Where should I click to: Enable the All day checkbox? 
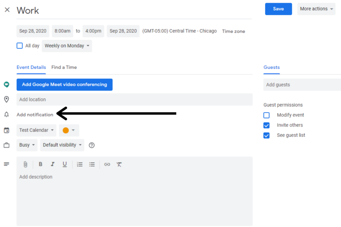[20, 46]
